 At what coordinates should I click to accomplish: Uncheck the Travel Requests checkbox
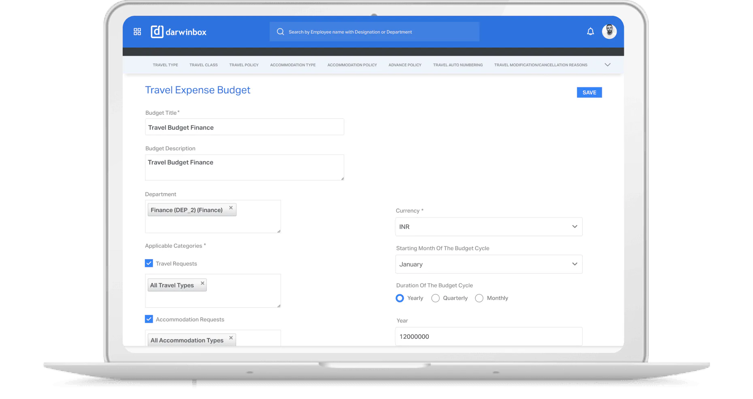click(x=149, y=263)
